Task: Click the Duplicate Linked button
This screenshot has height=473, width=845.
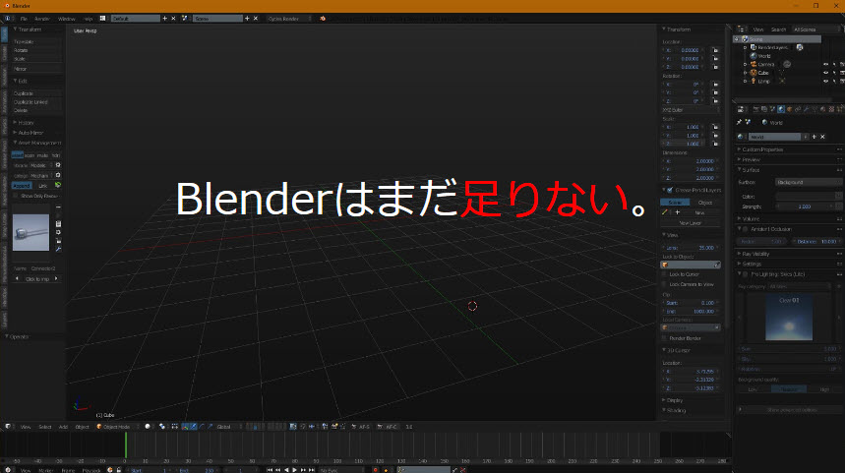Action: tap(36, 102)
